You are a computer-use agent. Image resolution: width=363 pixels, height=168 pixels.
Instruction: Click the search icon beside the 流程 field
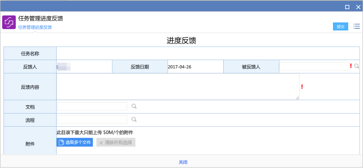pyautogui.click(x=134, y=119)
